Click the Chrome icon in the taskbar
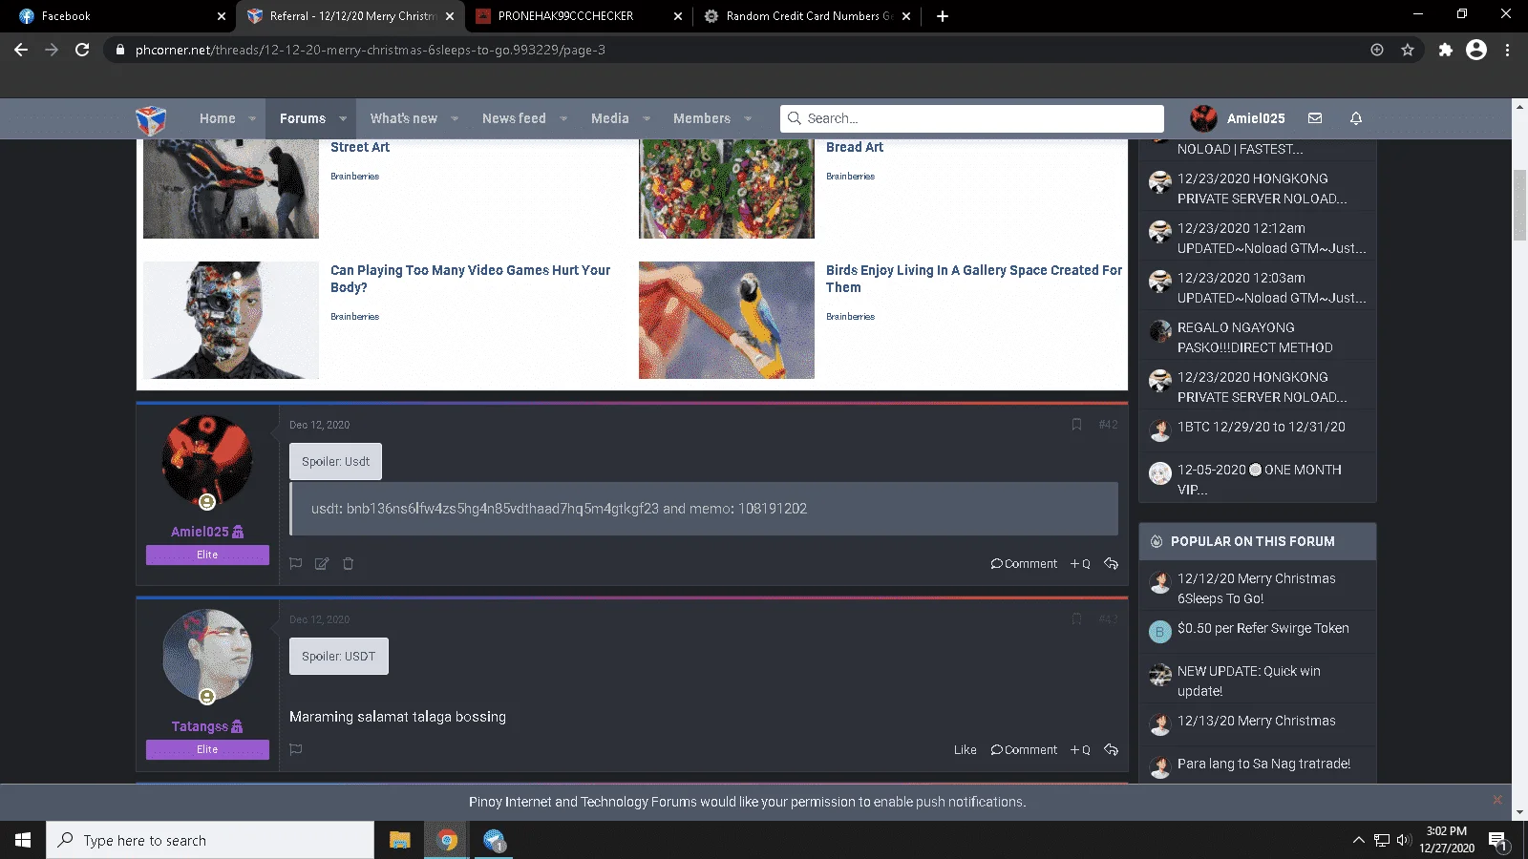Screen dimensions: 1528x859 click(x=447, y=840)
